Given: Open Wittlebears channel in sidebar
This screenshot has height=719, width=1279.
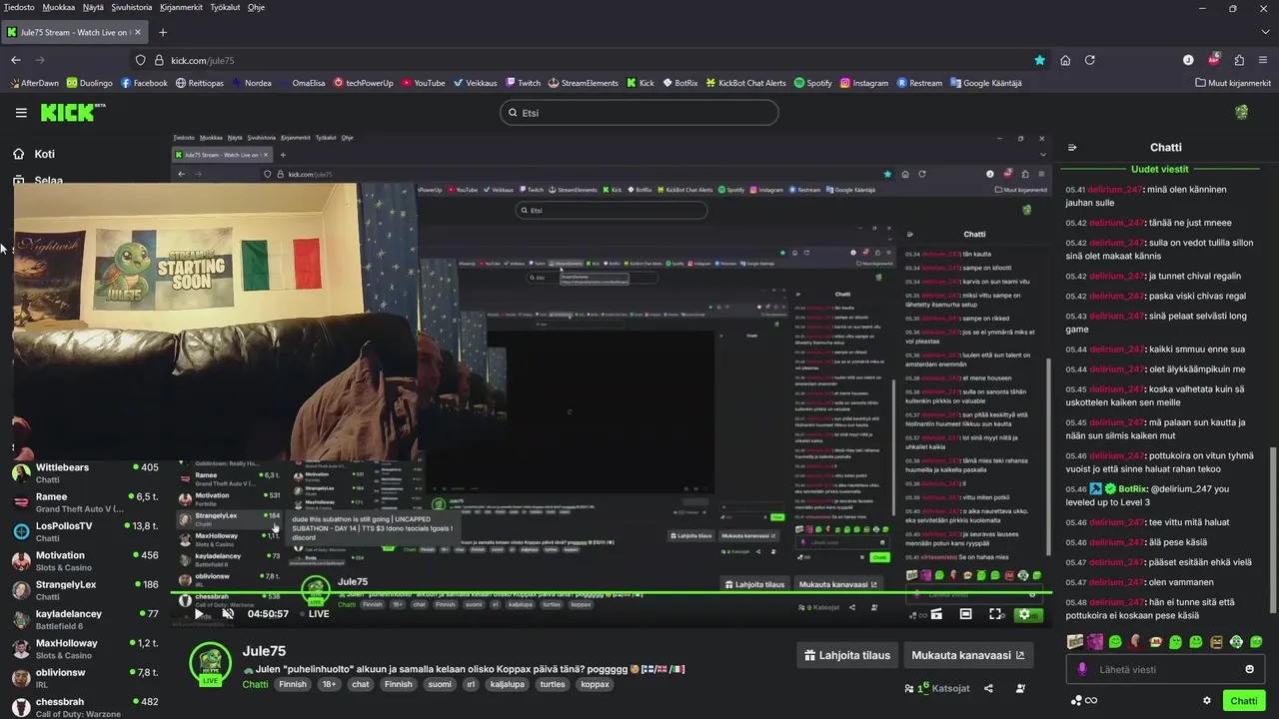Looking at the screenshot, I should pyautogui.click(x=85, y=472).
